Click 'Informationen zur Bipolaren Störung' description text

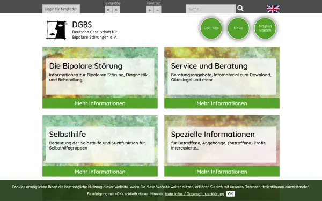click(x=98, y=77)
